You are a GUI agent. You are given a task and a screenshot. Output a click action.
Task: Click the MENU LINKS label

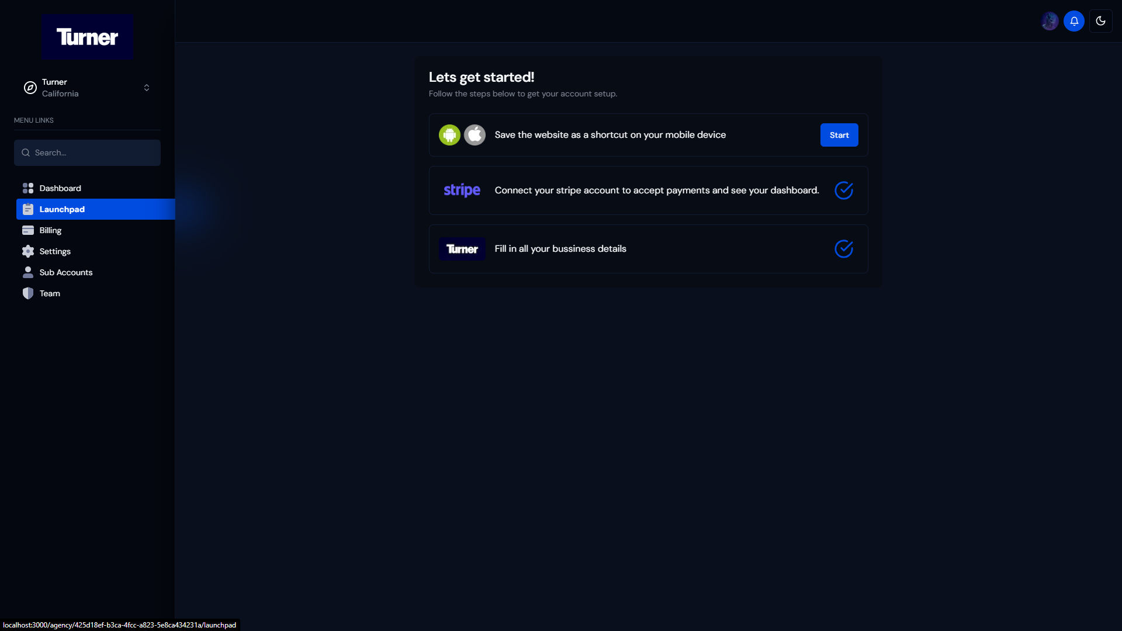pos(34,120)
